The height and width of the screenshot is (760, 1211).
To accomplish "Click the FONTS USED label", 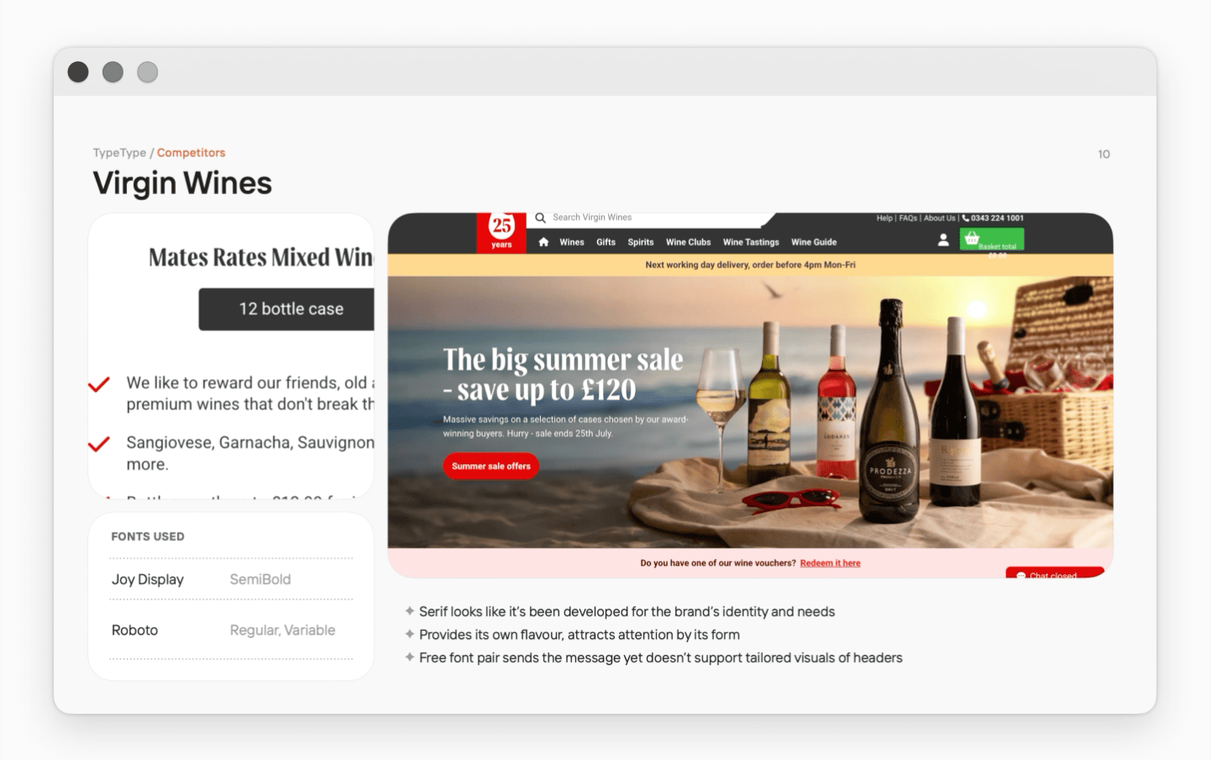I will tap(148, 536).
